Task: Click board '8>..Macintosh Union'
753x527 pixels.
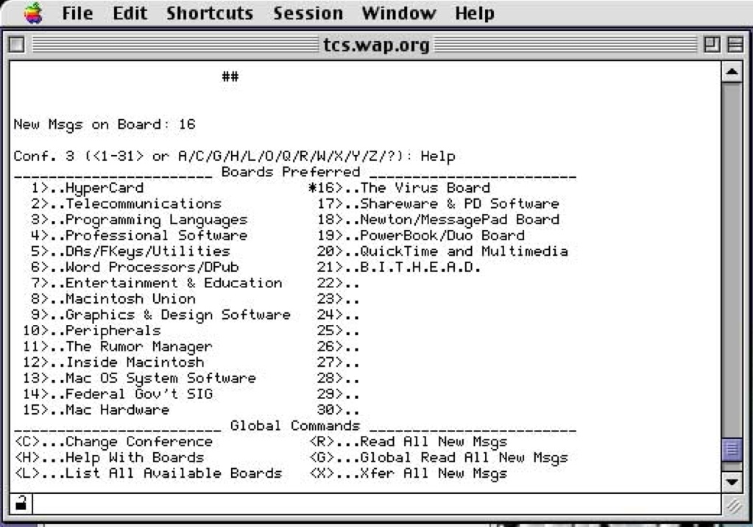Action: pyautogui.click(x=113, y=298)
